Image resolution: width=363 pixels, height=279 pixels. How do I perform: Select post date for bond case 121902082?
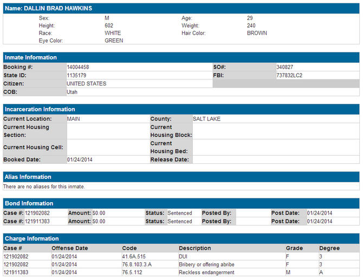[x=320, y=213]
